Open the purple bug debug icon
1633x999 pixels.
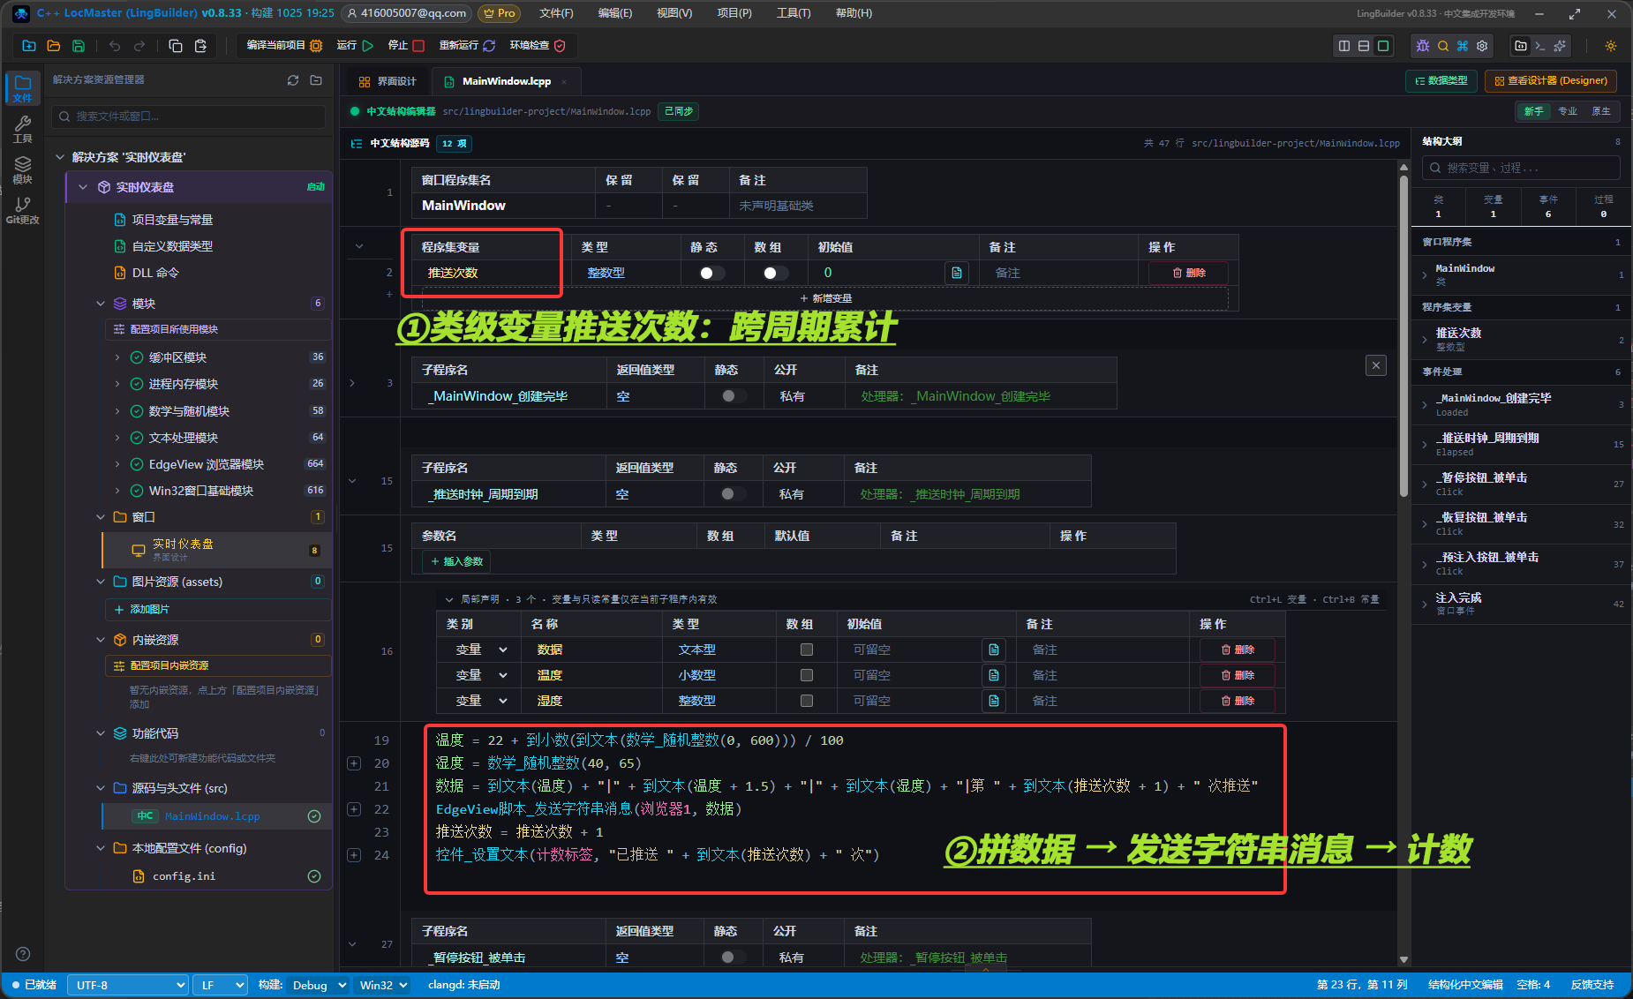click(1423, 46)
